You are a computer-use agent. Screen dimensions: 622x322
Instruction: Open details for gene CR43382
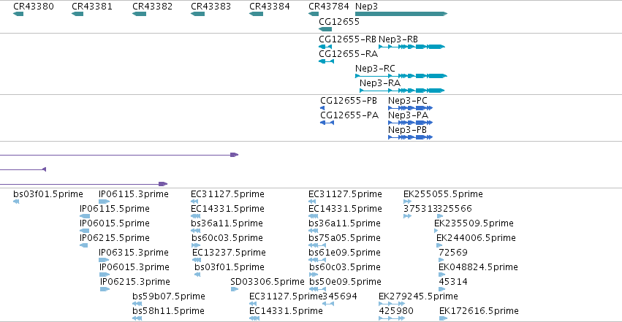coord(139,14)
